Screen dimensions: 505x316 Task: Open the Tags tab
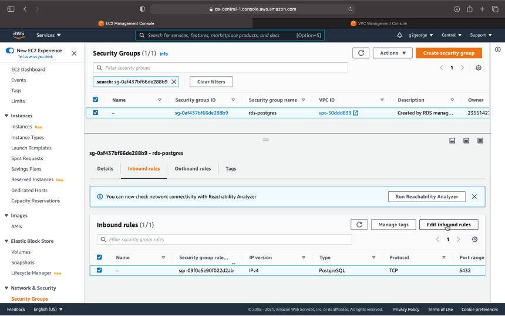tap(231, 168)
